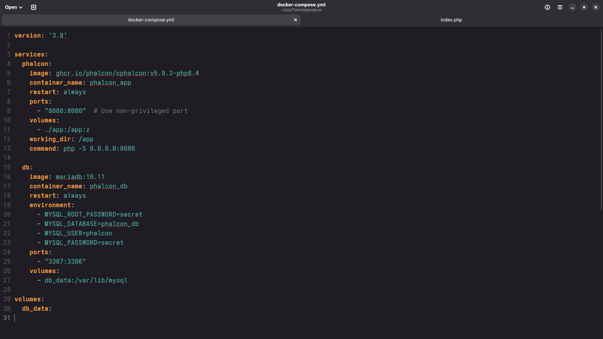
Task: Click line number 31 in the gutter
Action: click(7, 318)
